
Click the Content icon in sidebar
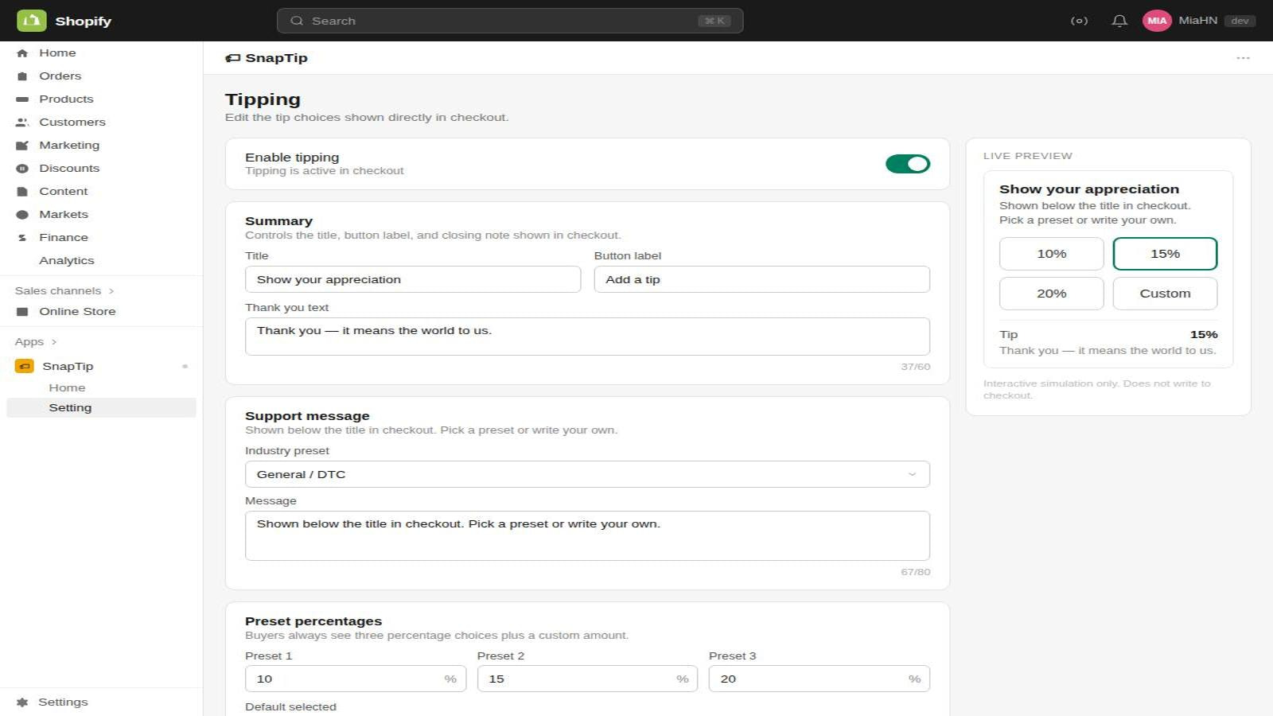tap(22, 192)
